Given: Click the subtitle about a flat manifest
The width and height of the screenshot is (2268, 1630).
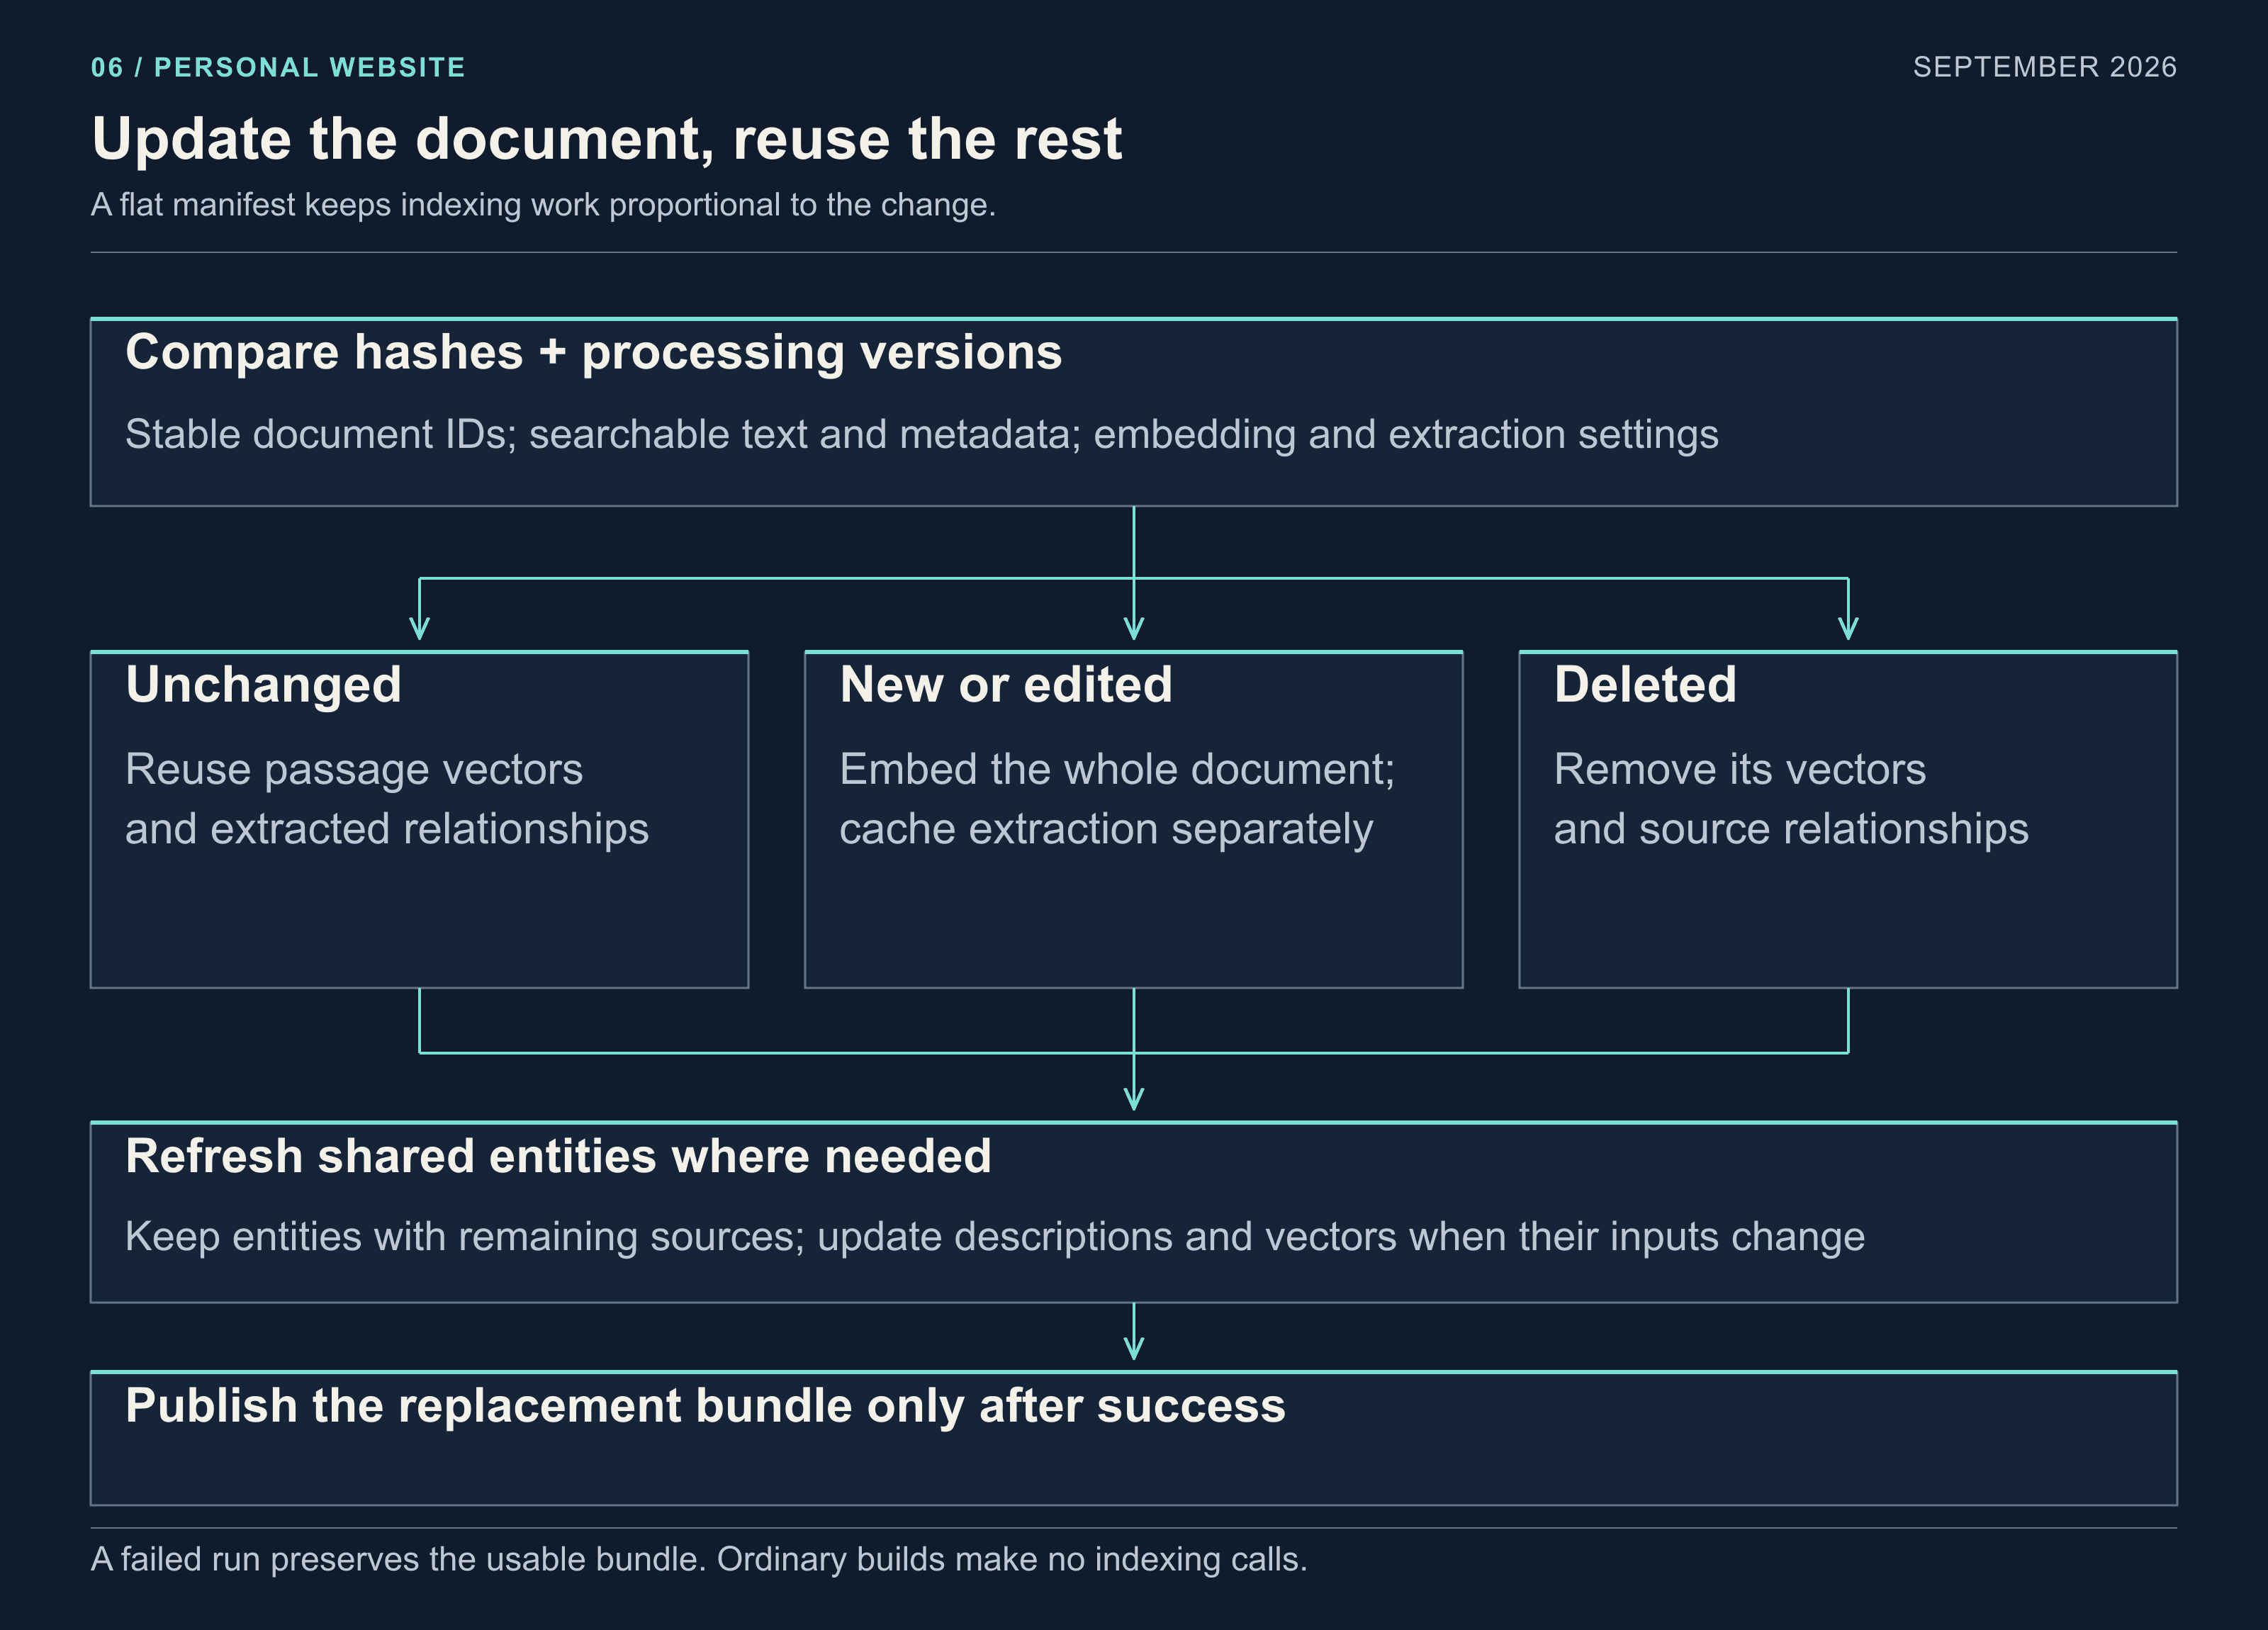Looking at the screenshot, I should [543, 205].
